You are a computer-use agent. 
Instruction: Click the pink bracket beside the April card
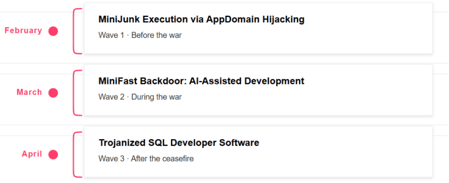pos(77,155)
